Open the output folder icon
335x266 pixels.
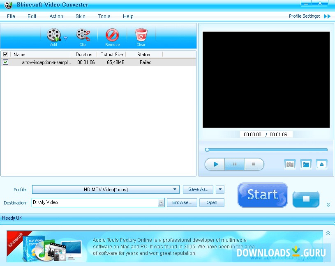(306, 164)
